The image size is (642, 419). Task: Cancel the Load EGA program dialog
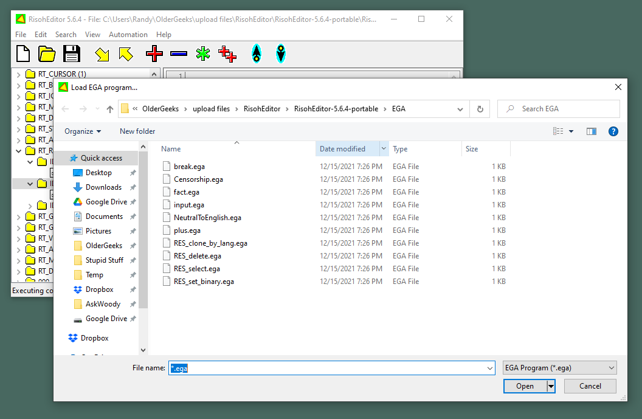[590, 386]
